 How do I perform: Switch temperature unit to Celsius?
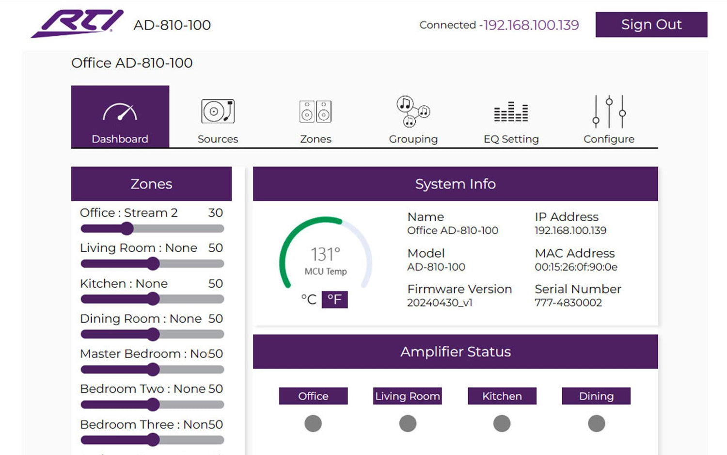[309, 299]
